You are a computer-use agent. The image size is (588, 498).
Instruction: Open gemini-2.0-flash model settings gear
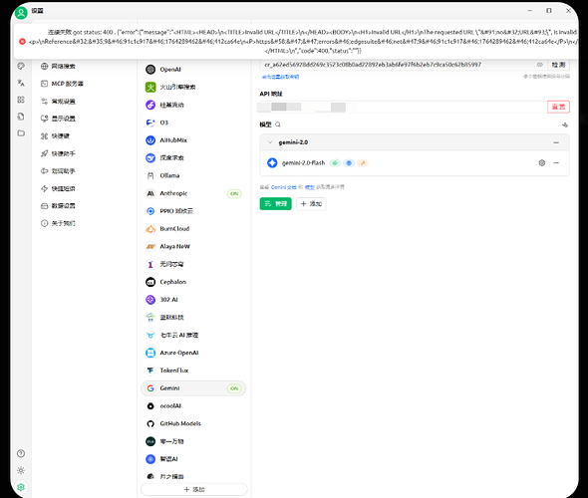click(542, 163)
